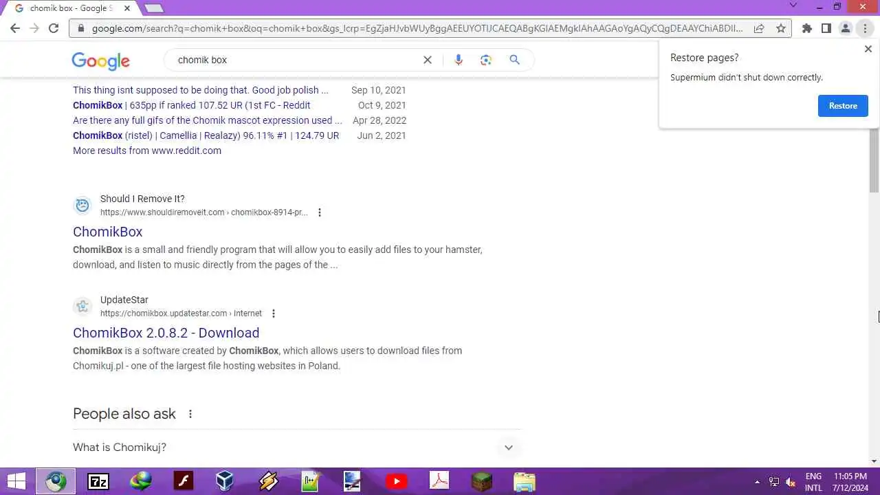Open options for Should I Remove It result
Viewport: 880px width, 495px height.
point(320,212)
